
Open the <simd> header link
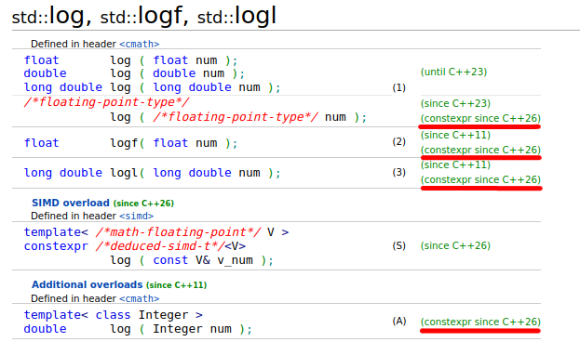136,216
